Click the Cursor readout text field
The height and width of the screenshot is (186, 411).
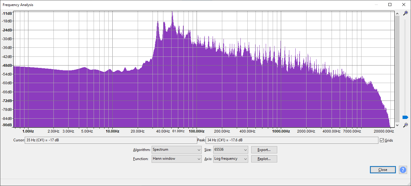click(111, 140)
